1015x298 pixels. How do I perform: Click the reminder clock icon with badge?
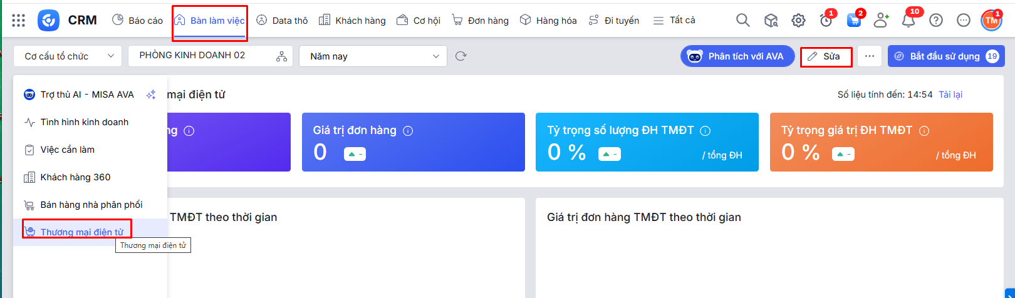tap(826, 21)
